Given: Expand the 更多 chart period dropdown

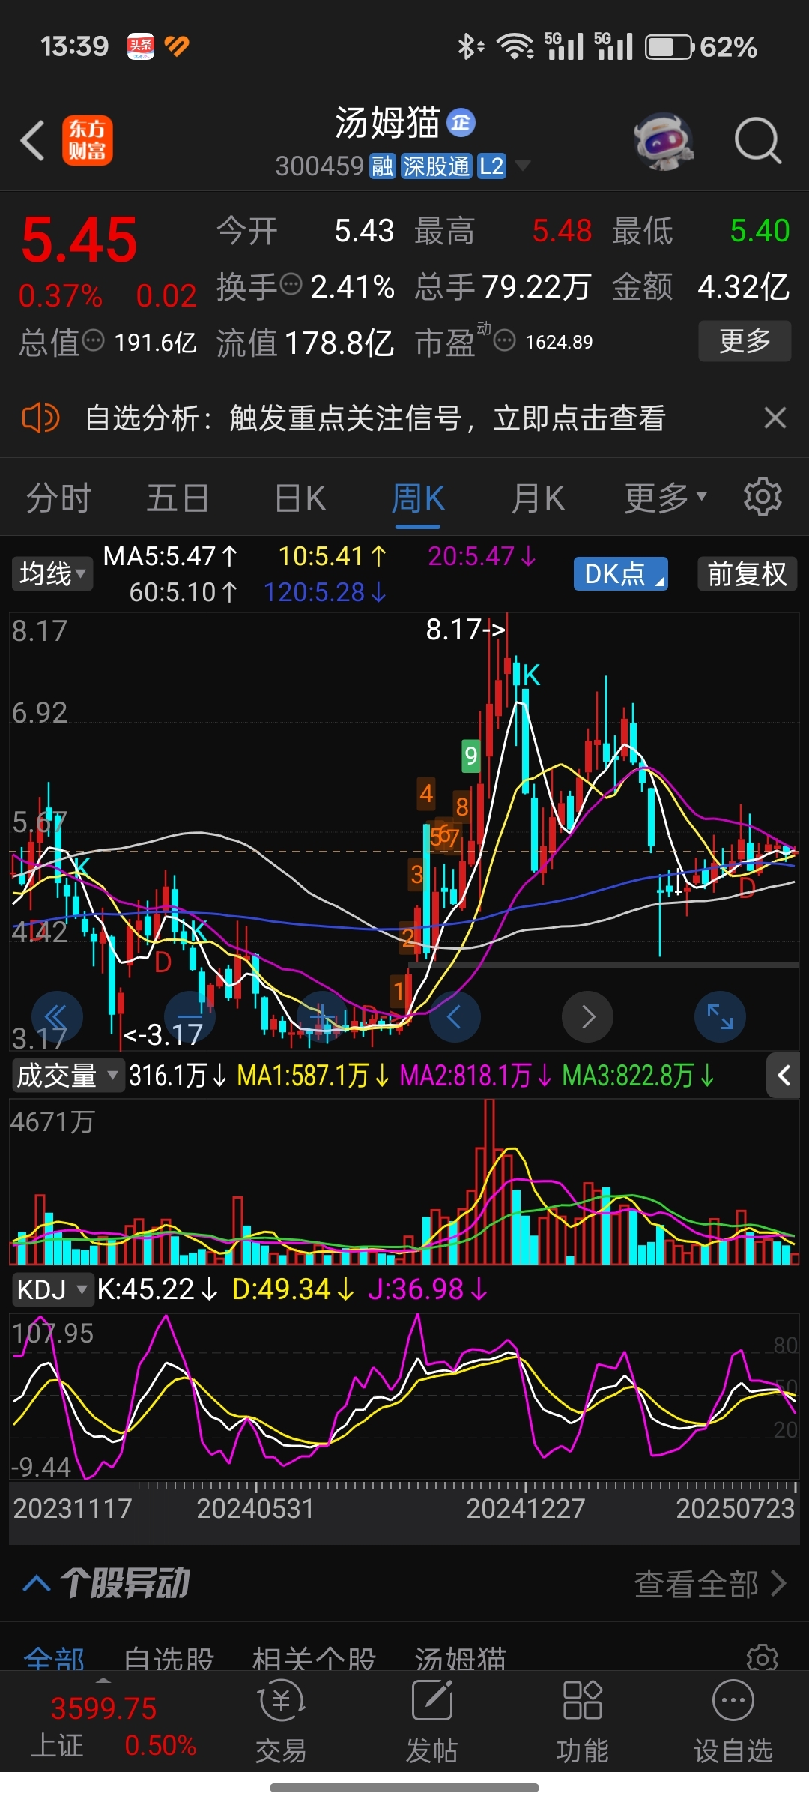Looking at the screenshot, I should (x=666, y=498).
